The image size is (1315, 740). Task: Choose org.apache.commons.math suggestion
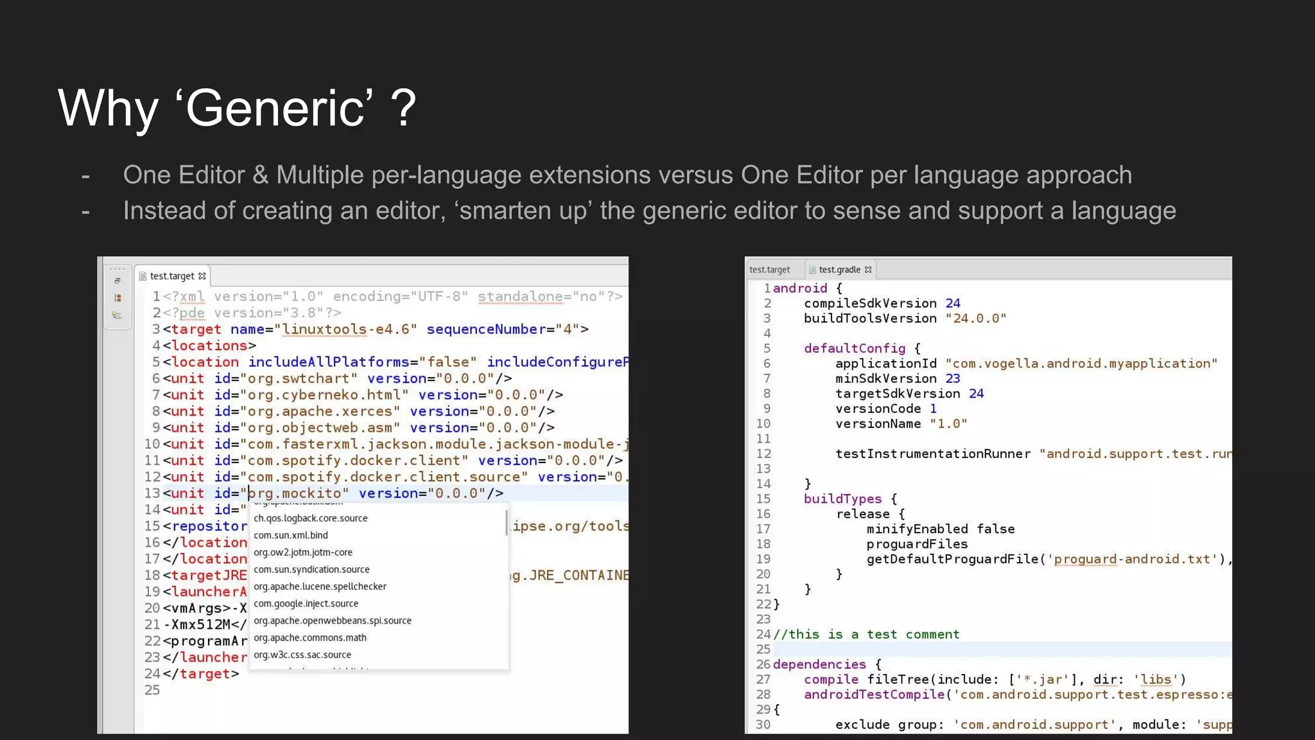[310, 638]
